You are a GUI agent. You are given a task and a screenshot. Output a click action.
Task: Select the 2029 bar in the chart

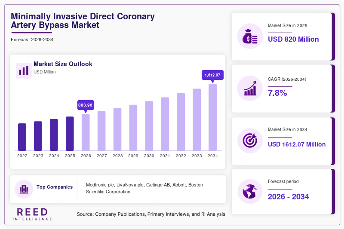[133, 128]
